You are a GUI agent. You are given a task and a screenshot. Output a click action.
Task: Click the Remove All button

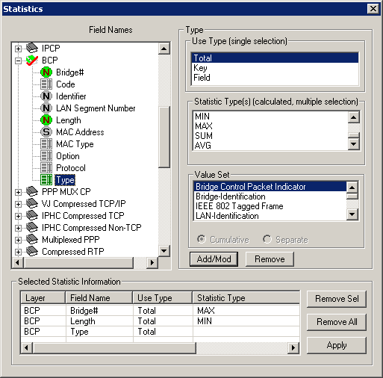click(x=337, y=322)
